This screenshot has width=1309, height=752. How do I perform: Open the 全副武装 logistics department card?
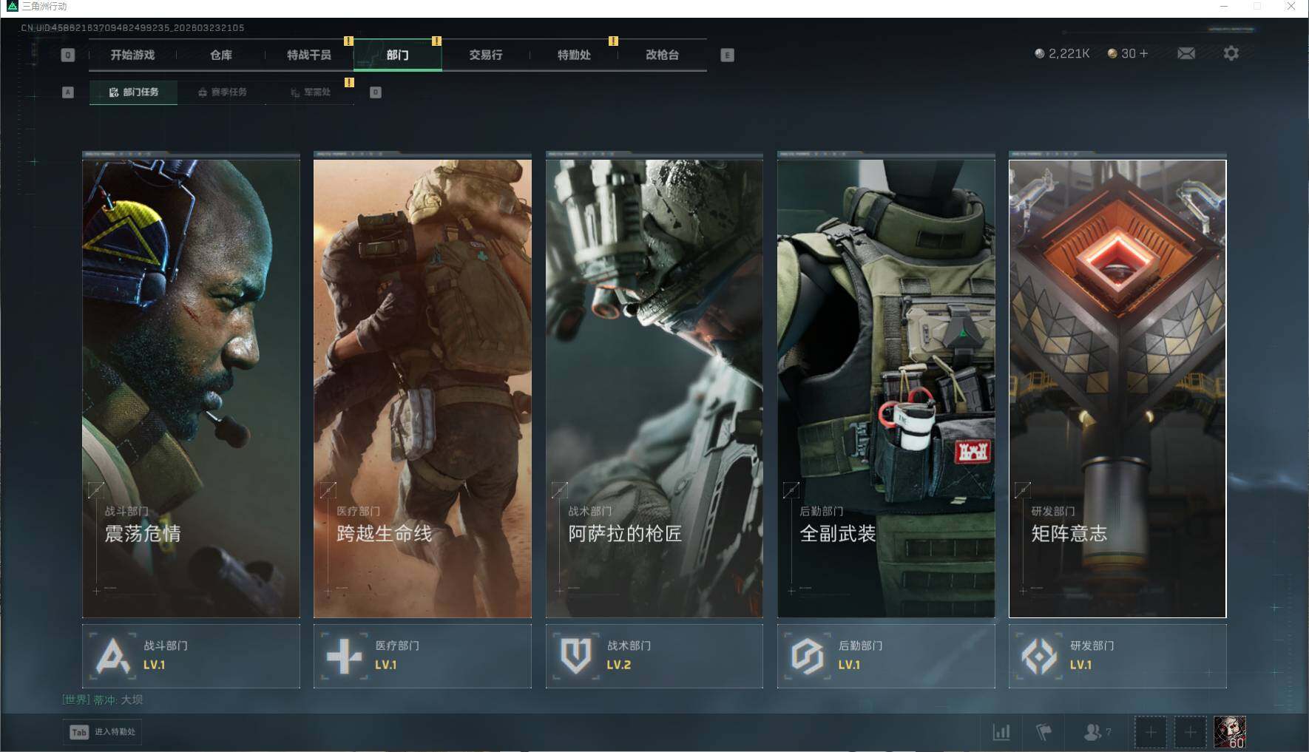886,388
